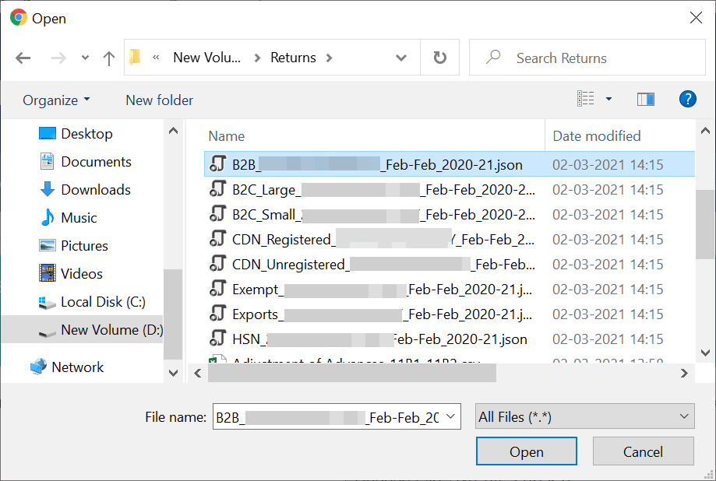Open Downloads in navigation pane
Image resolution: width=716 pixels, height=481 pixels.
[85, 189]
